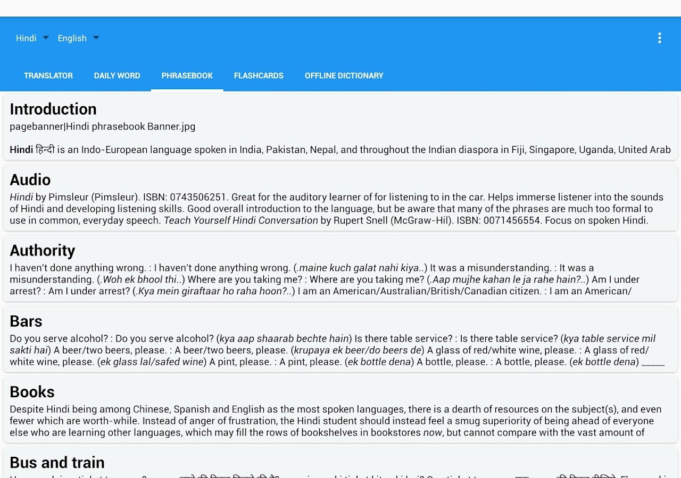Screen dimensions: 681x478
Task: Click the bold word 'Hindi' in Introduction
Action: tap(21, 150)
